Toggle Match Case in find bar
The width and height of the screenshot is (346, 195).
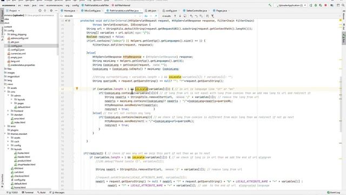pyautogui.click(x=146, y=16)
